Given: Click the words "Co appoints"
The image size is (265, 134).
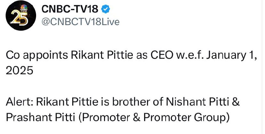Looking at the screenshot, I should coord(37,55).
